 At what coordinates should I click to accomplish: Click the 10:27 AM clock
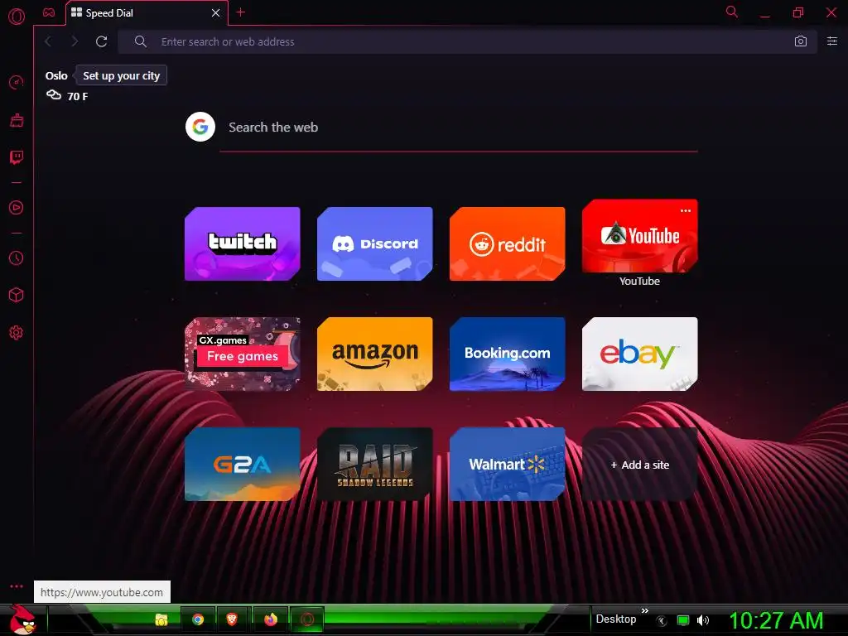[776, 621]
